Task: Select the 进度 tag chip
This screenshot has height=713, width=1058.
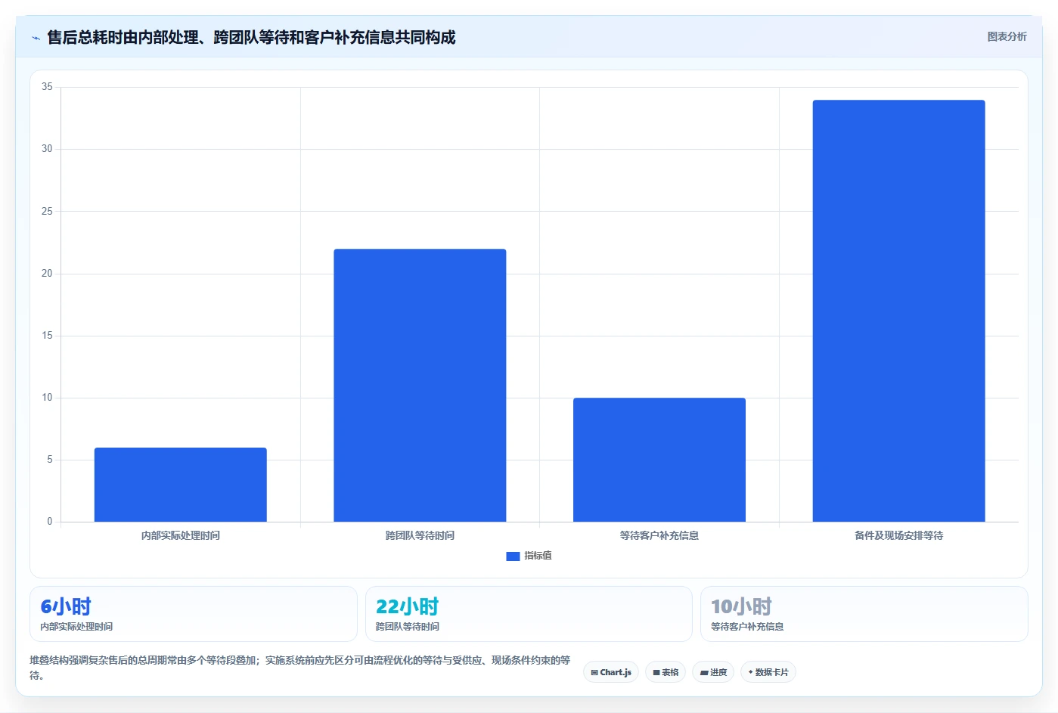Action: 713,672
